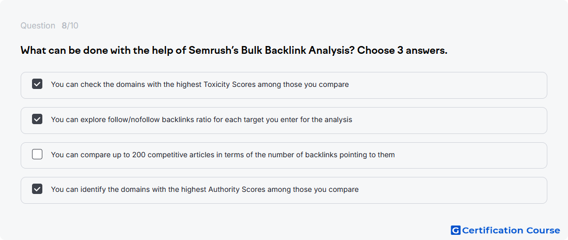Select the answer text about 200 competitive articles
The width and height of the screenshot is (568, 240).
223,155
